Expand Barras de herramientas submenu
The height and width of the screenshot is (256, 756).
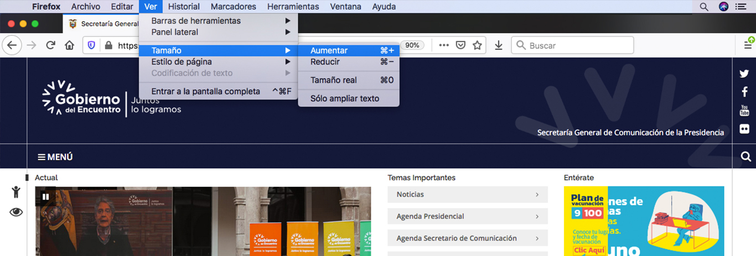218,20
